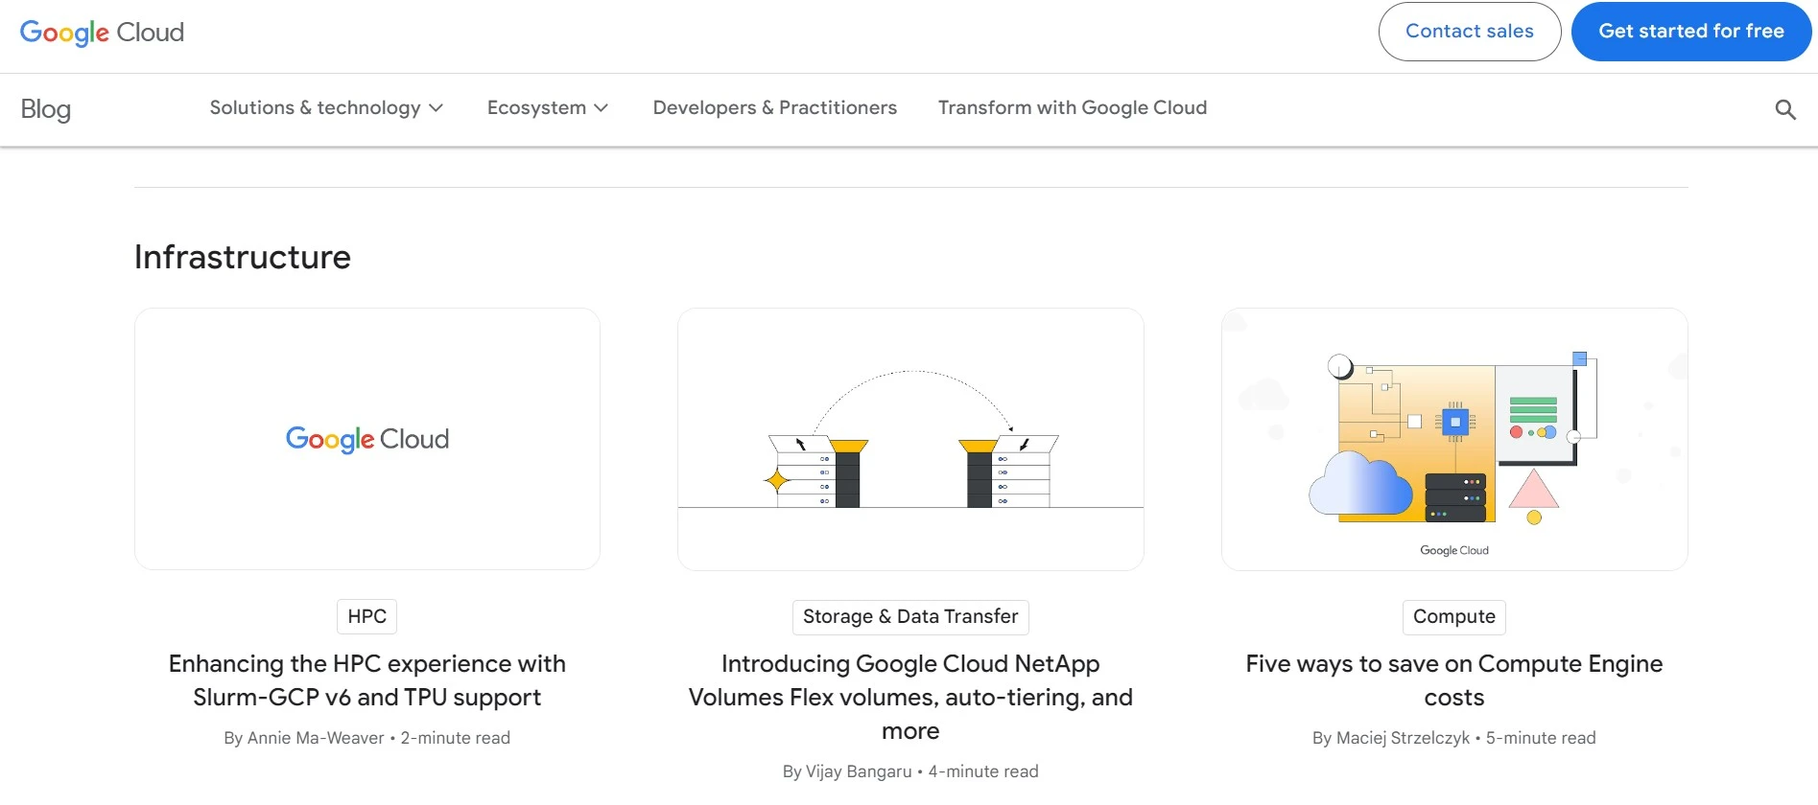
Task: Open Transform with Google Cloud
Action: pos(1073,108)
